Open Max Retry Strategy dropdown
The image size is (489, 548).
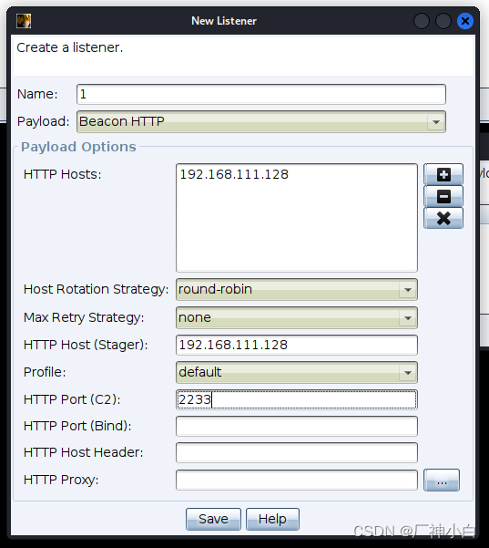coord(297,317)
